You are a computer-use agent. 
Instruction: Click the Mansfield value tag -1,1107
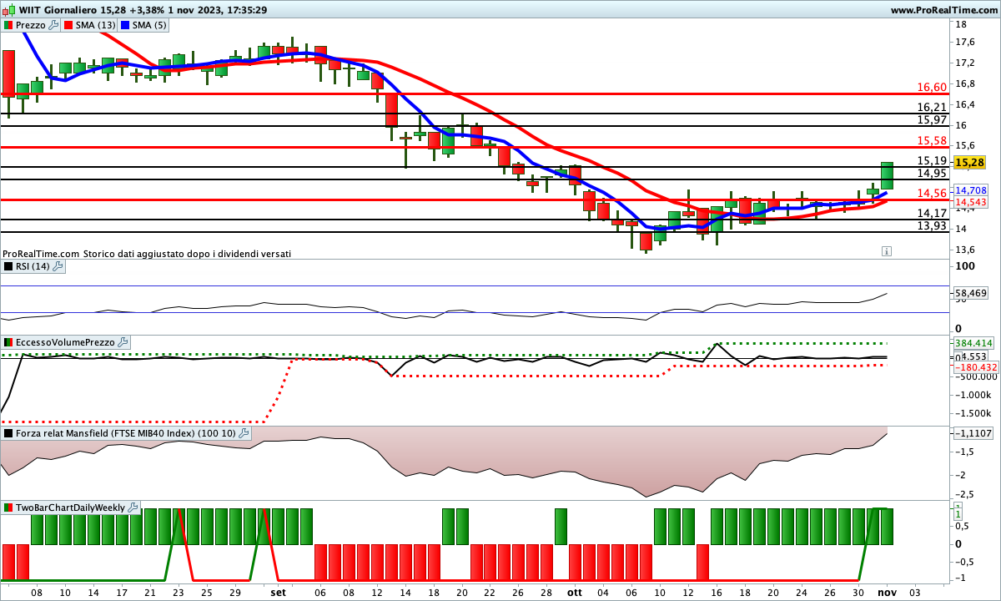coord(973,432)
